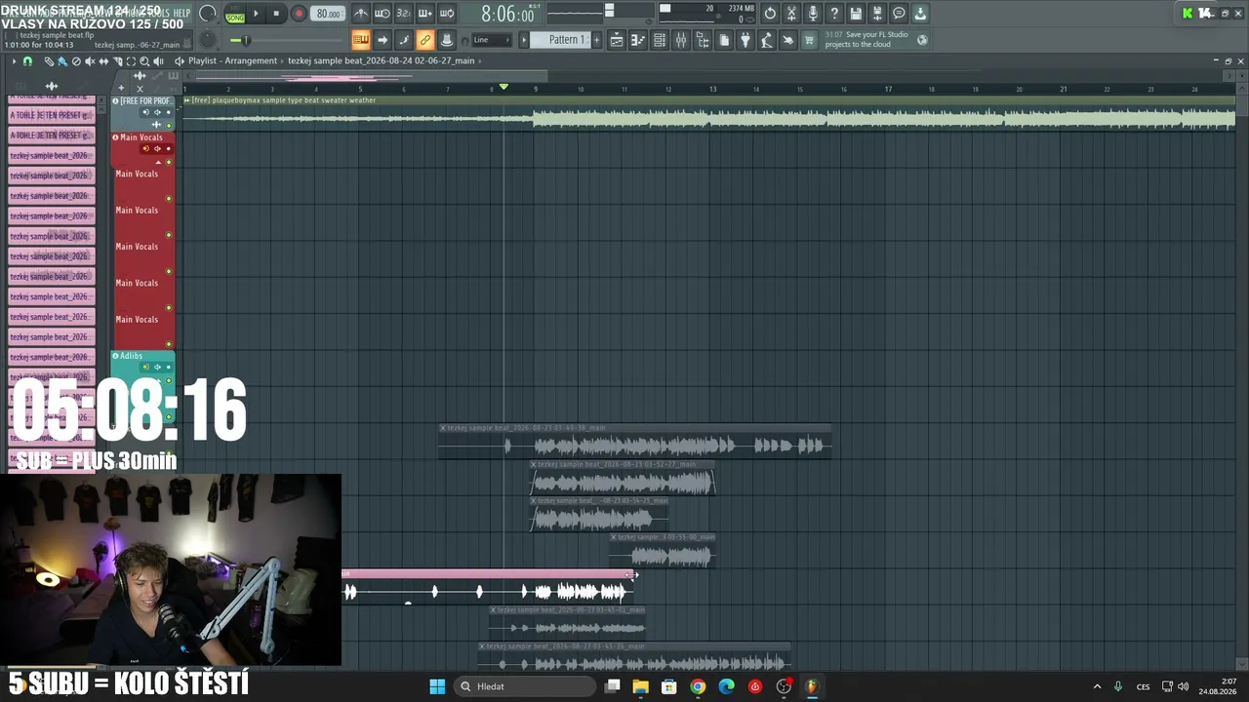The width and height of the screenshot is (1249, 702).
Task: Enable wait for input to start playing
Action: point(383,14)
